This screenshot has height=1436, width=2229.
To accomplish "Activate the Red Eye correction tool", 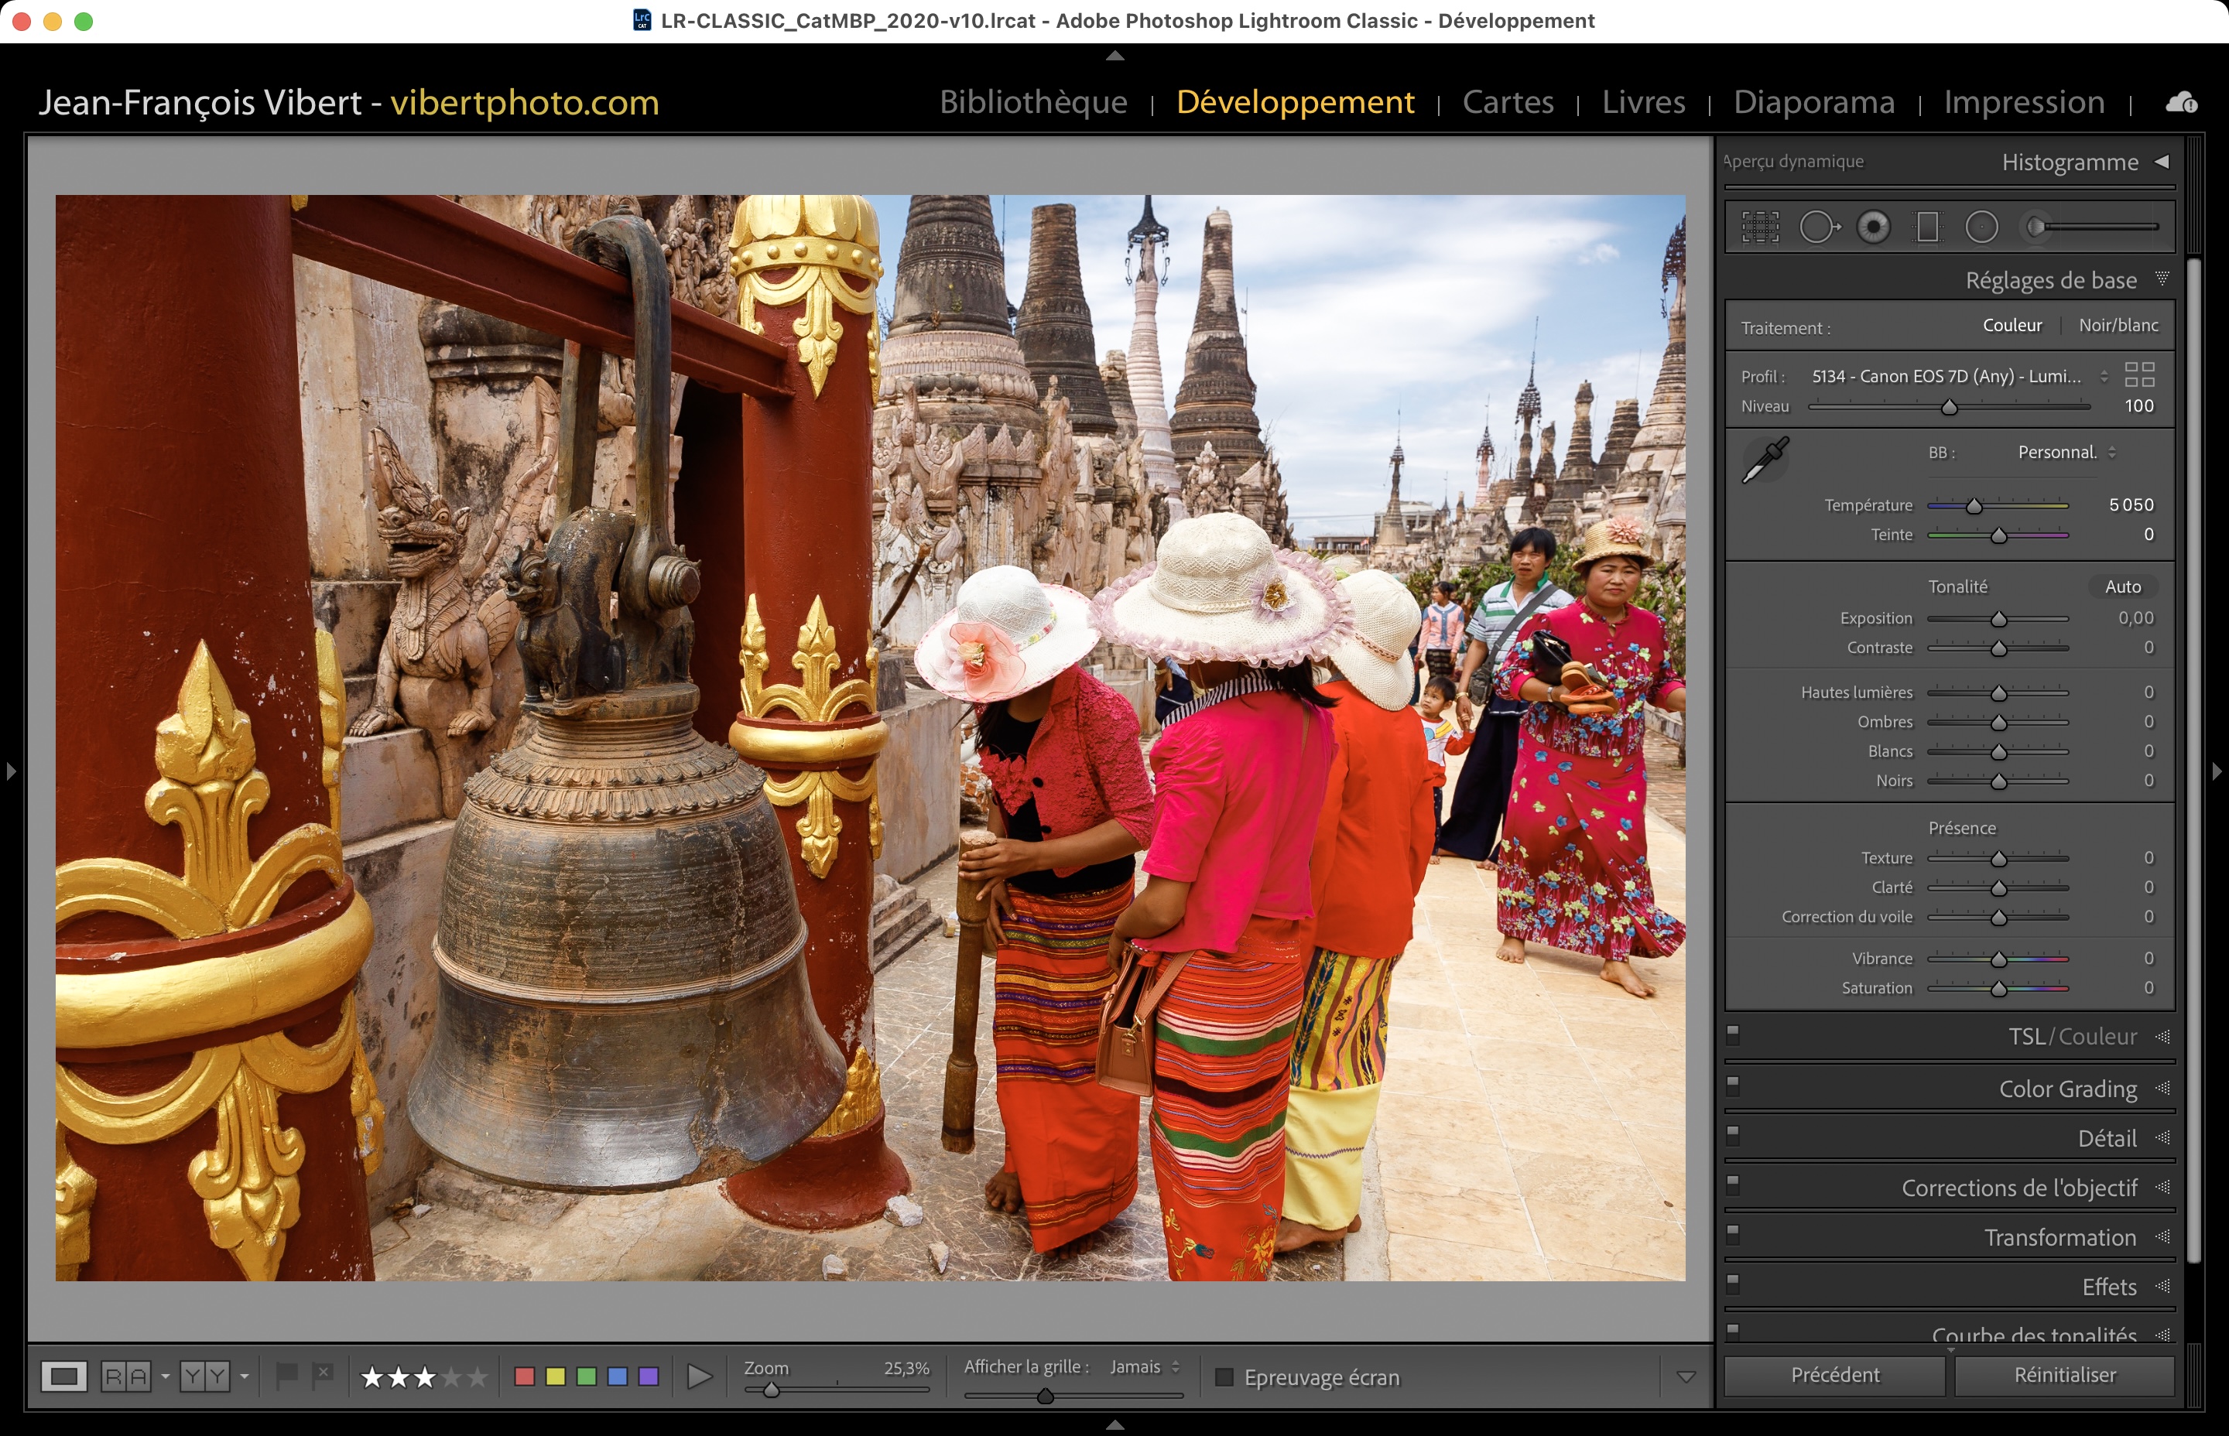I will click(x=1873, y=227).
